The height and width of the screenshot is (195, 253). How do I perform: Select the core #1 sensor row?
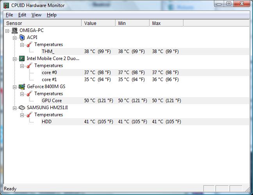[x=145, y=80]
